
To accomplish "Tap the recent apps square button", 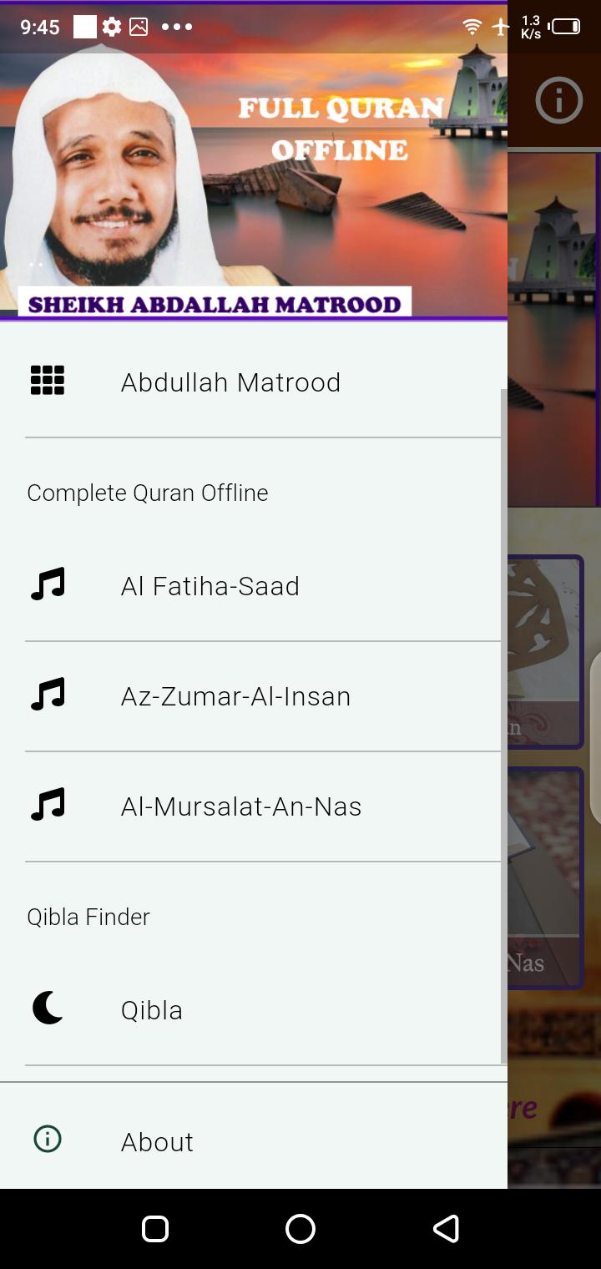I will [x=155, y=1229].
